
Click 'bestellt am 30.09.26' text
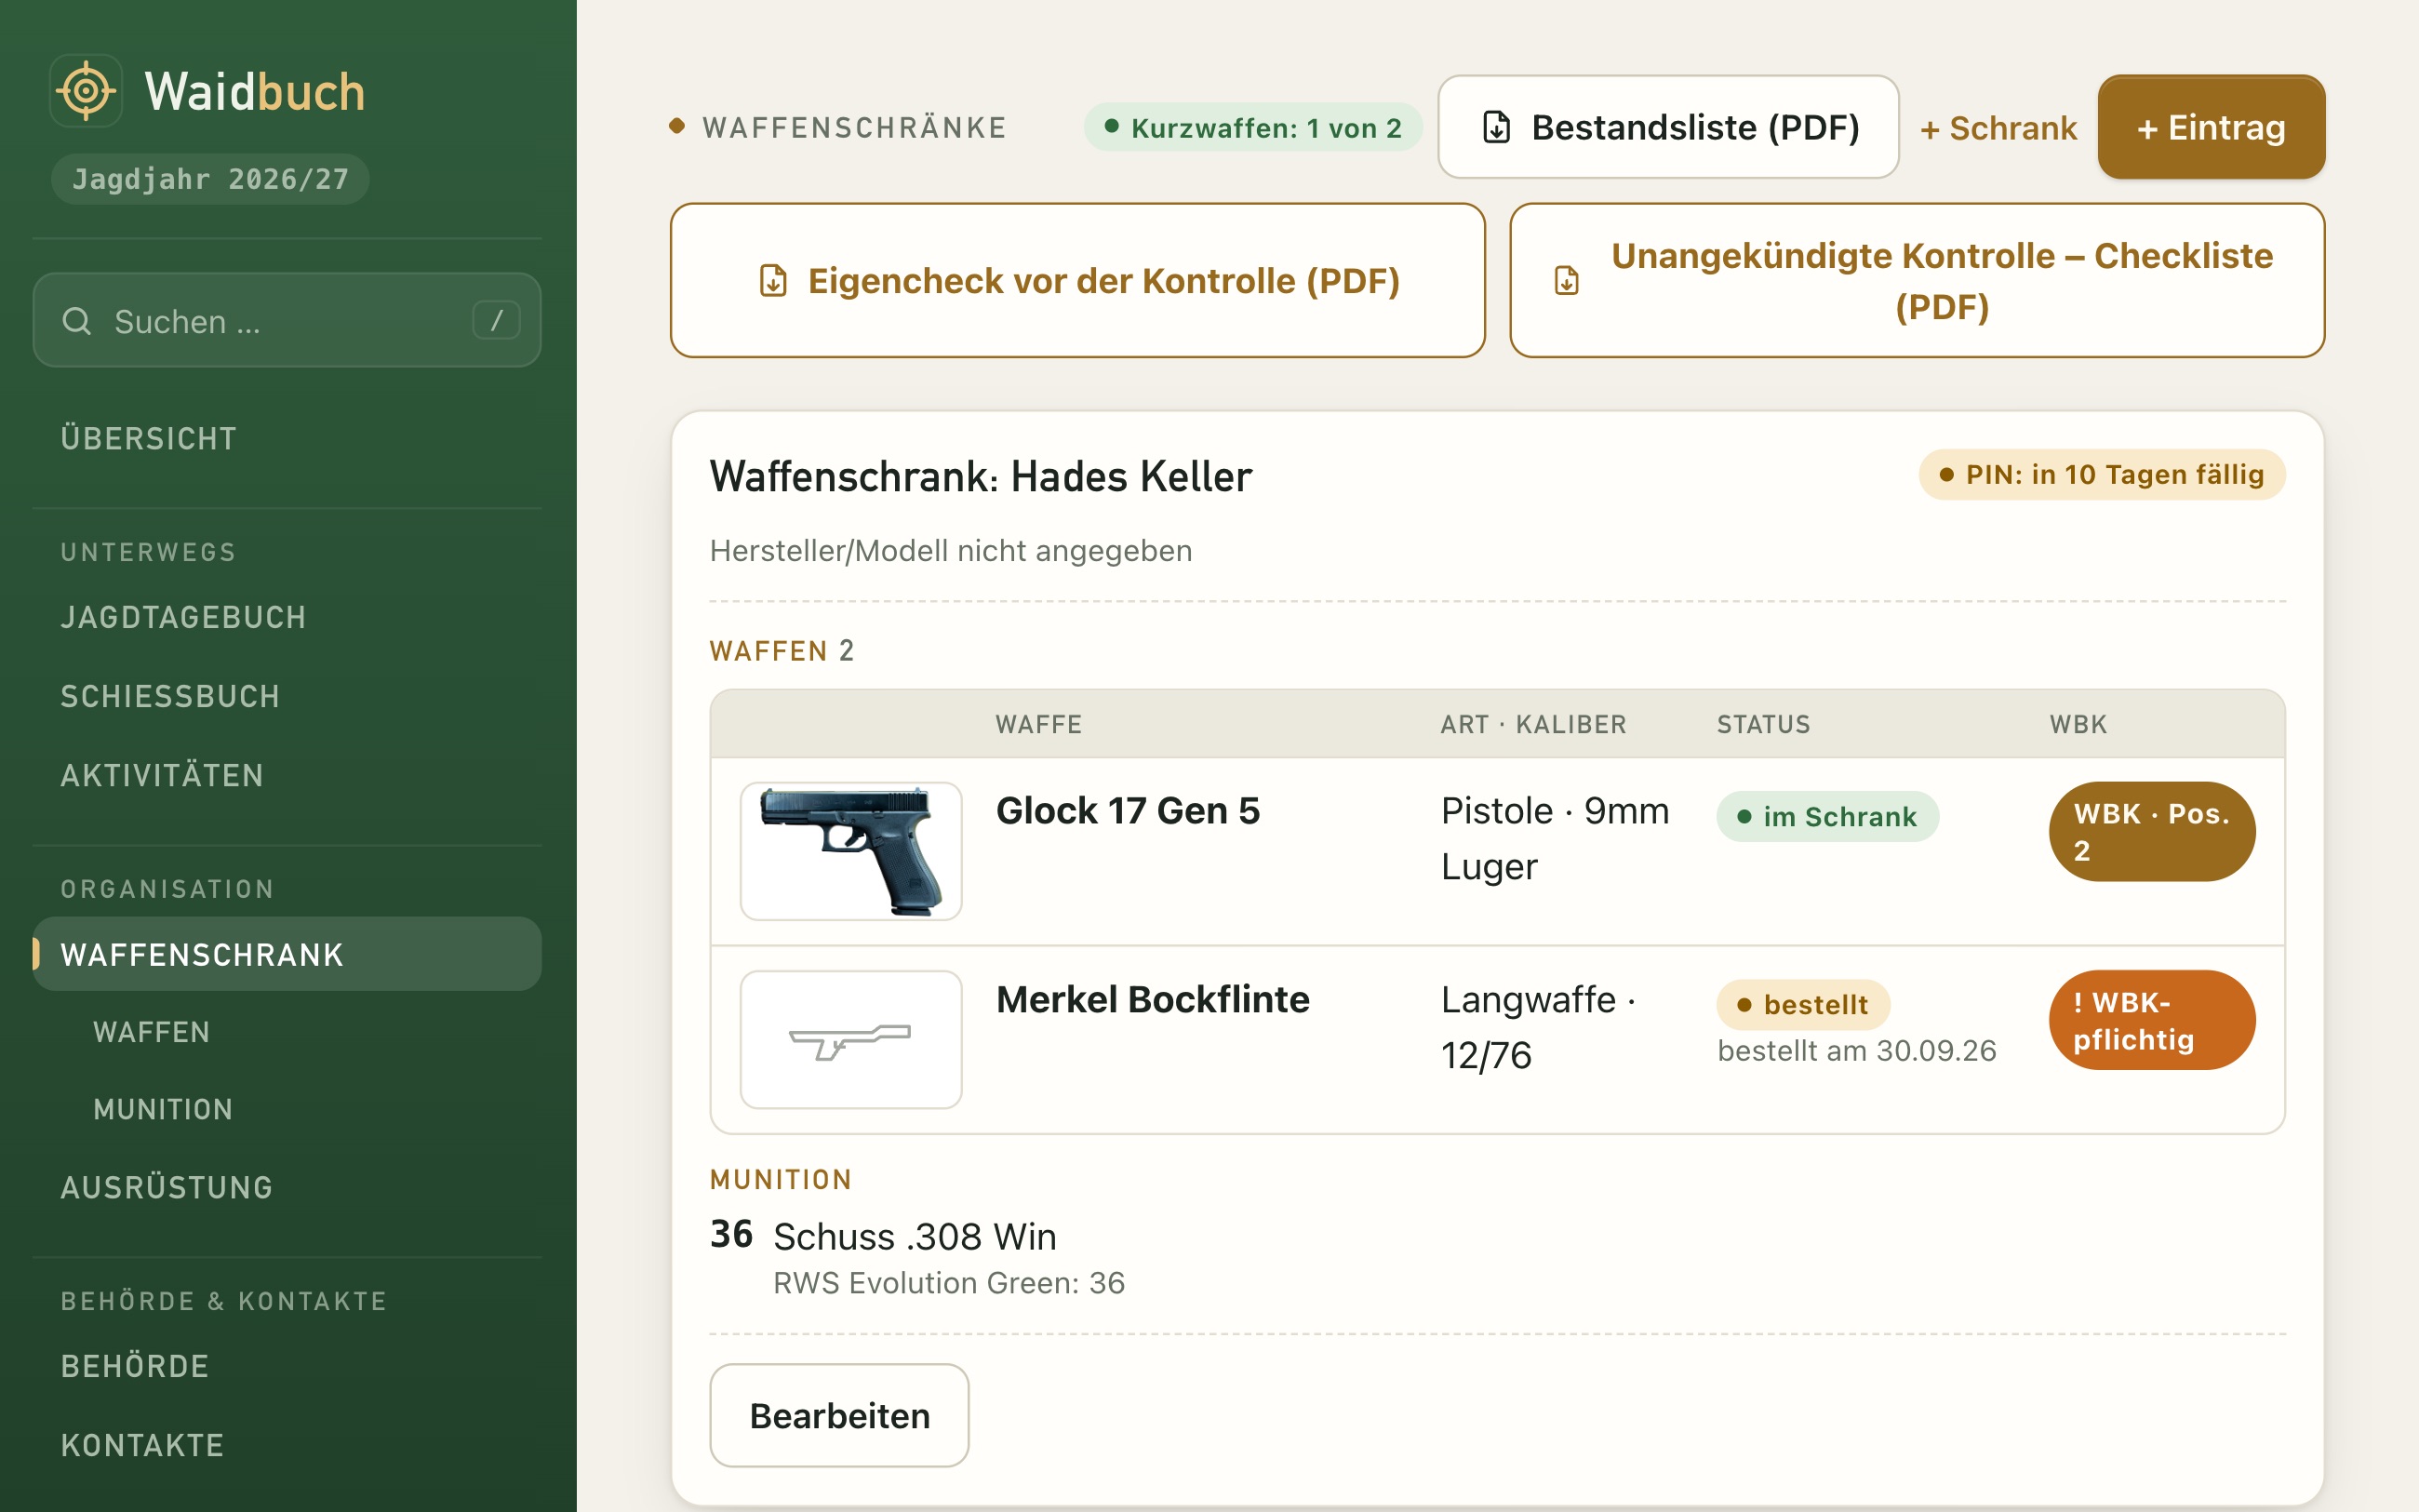[1857, 1051]
